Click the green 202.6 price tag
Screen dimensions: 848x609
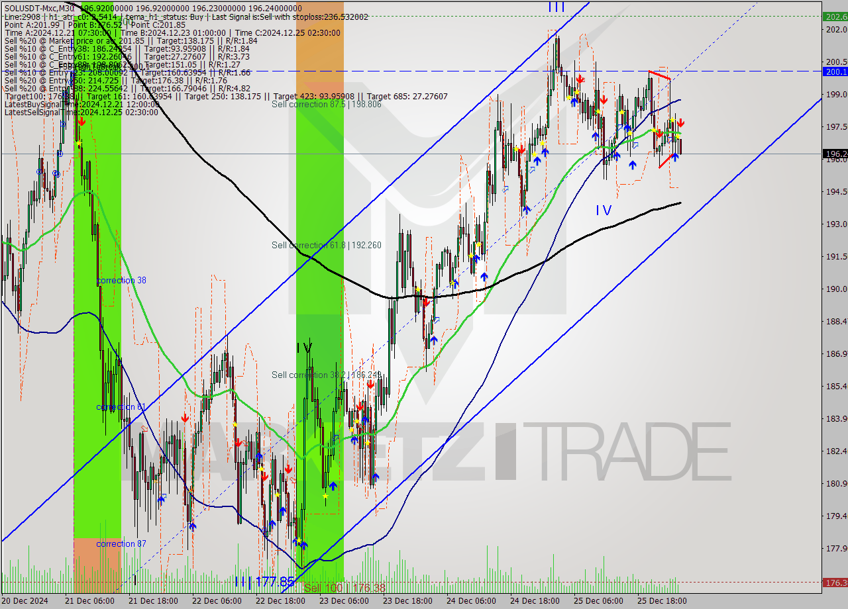pos(835,16)
